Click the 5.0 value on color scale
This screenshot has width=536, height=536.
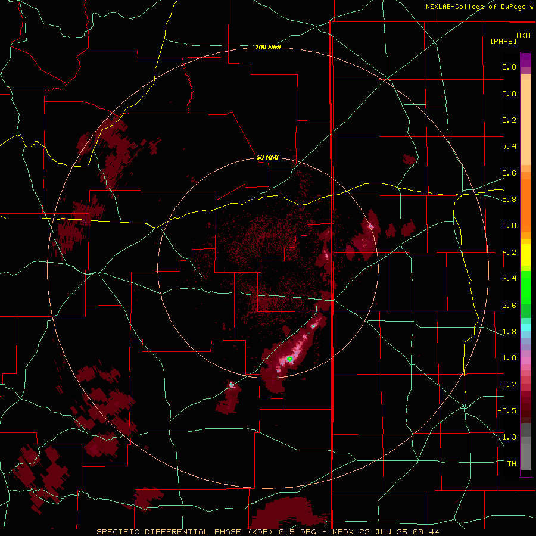click(x=509, y=226)
